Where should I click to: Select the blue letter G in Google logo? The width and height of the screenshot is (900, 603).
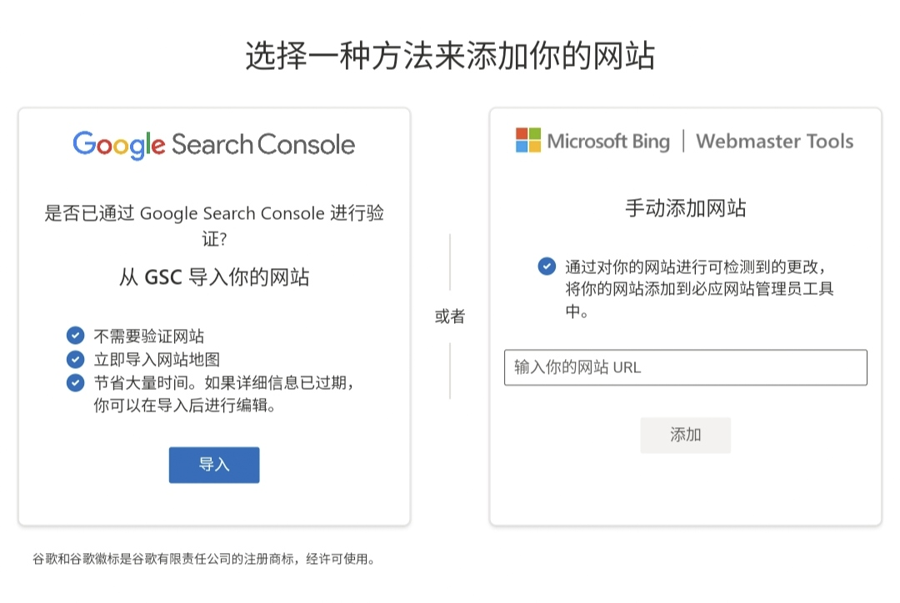pos(83,143)
